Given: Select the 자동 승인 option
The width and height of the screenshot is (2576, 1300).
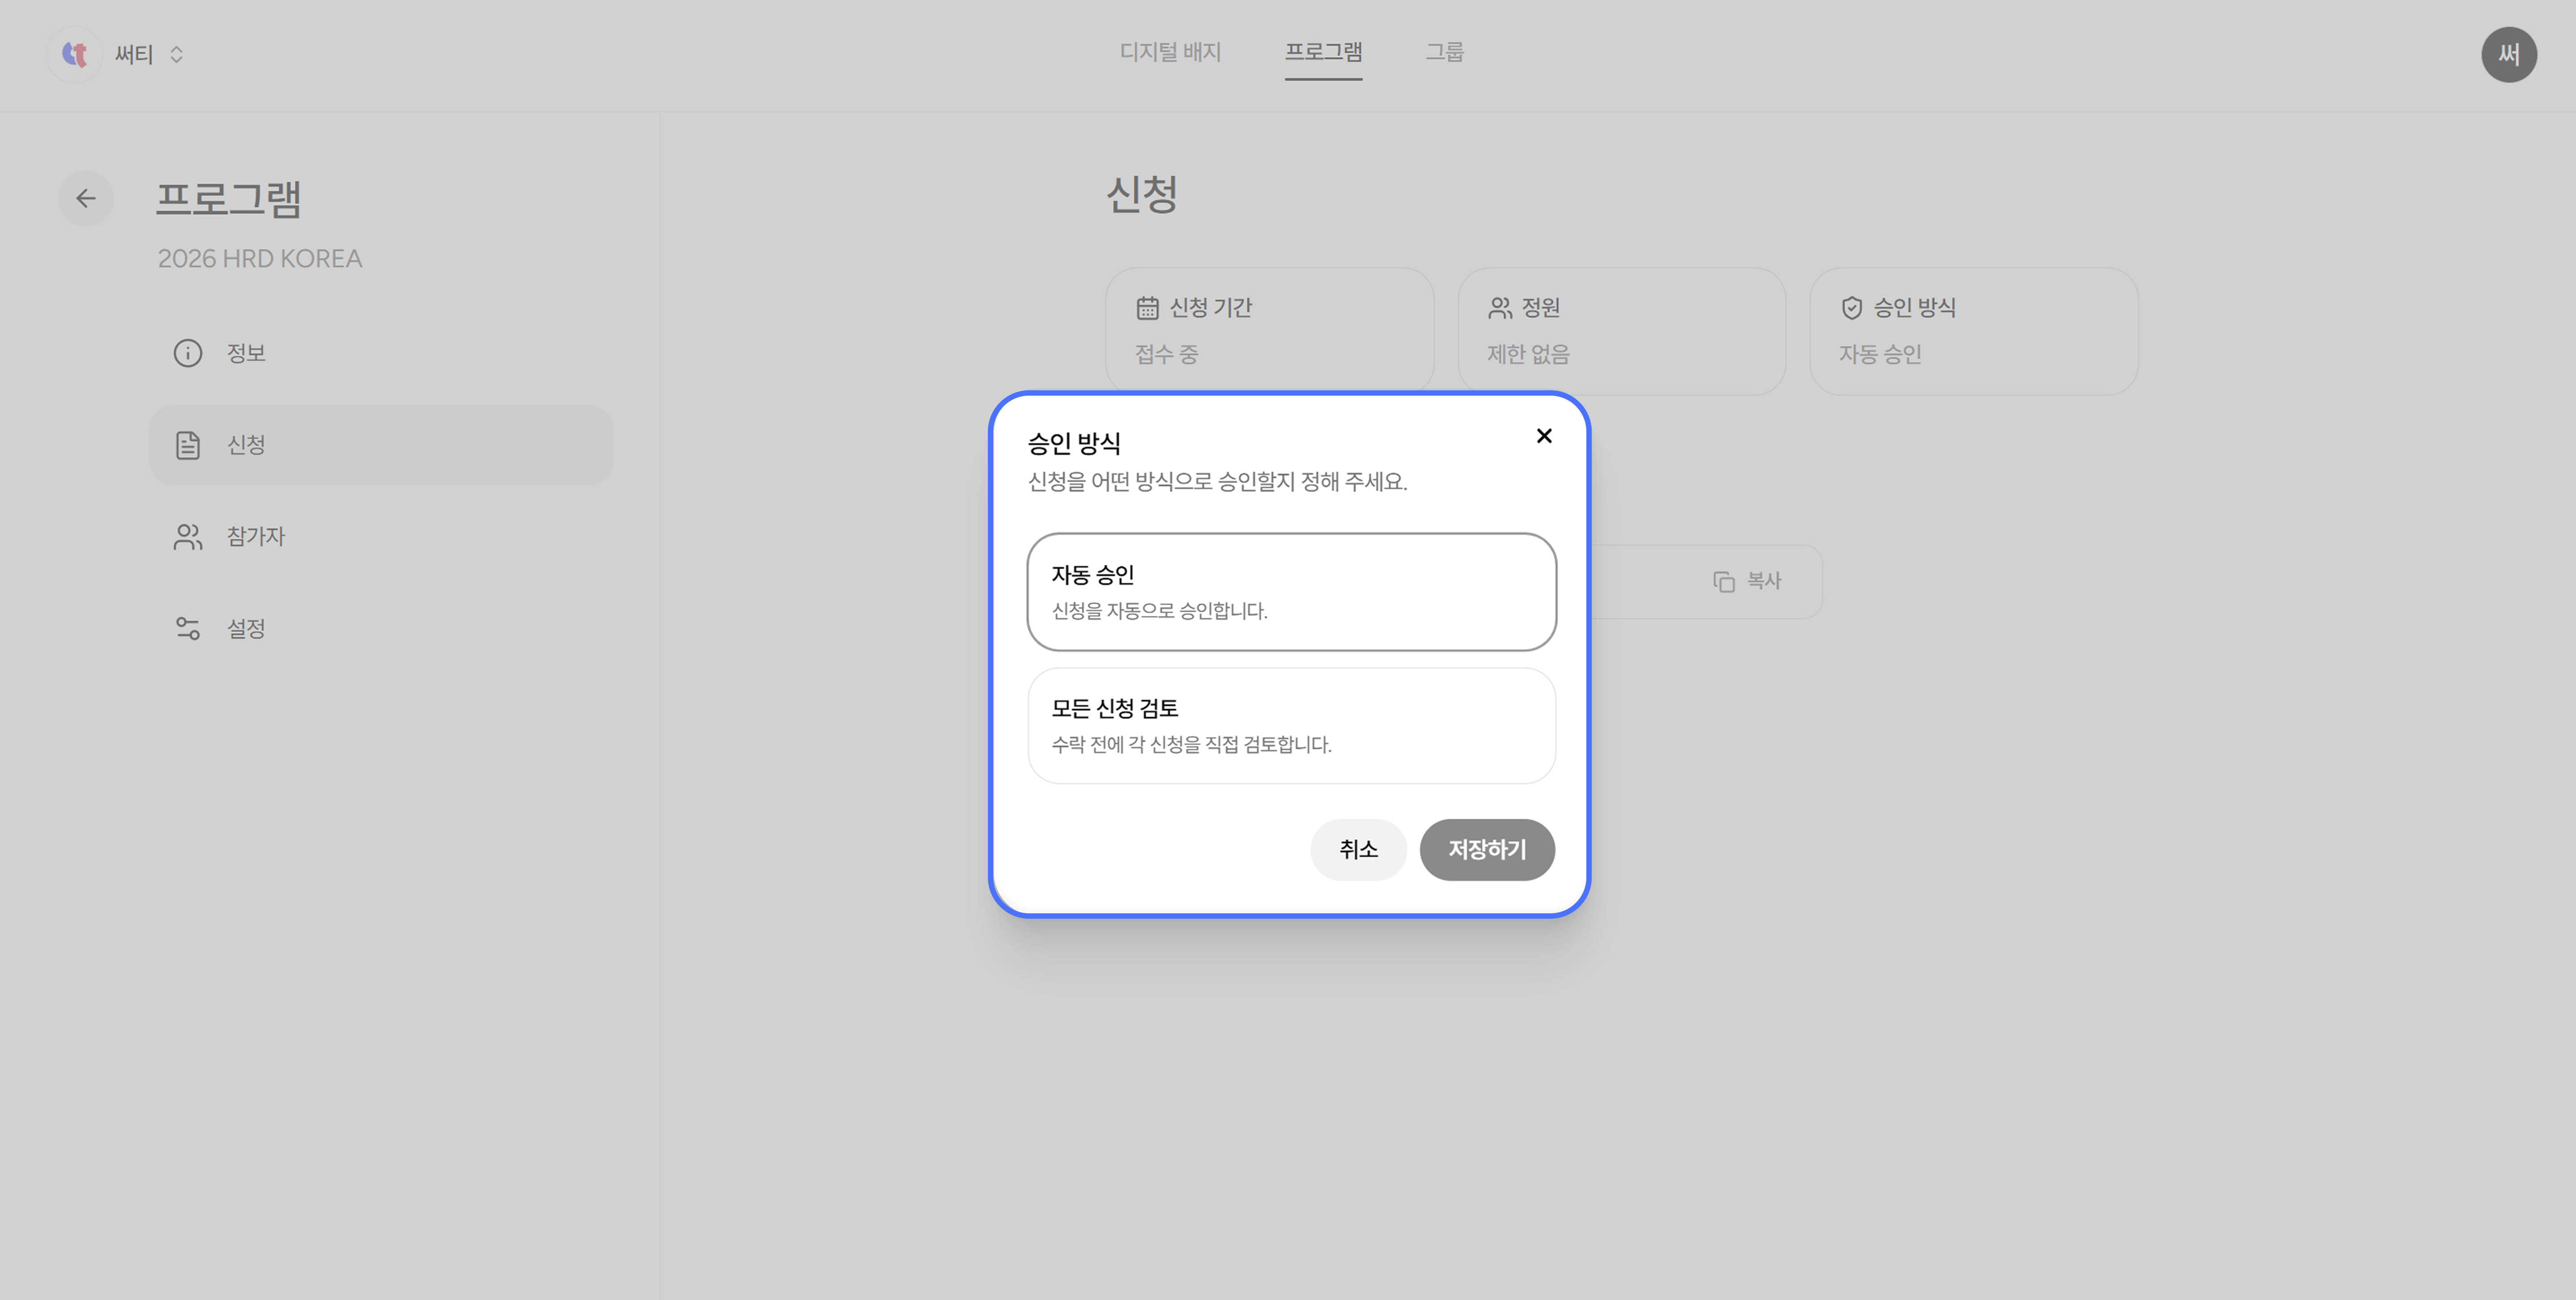Looking at the screenshot, I should coord(1291,592).
